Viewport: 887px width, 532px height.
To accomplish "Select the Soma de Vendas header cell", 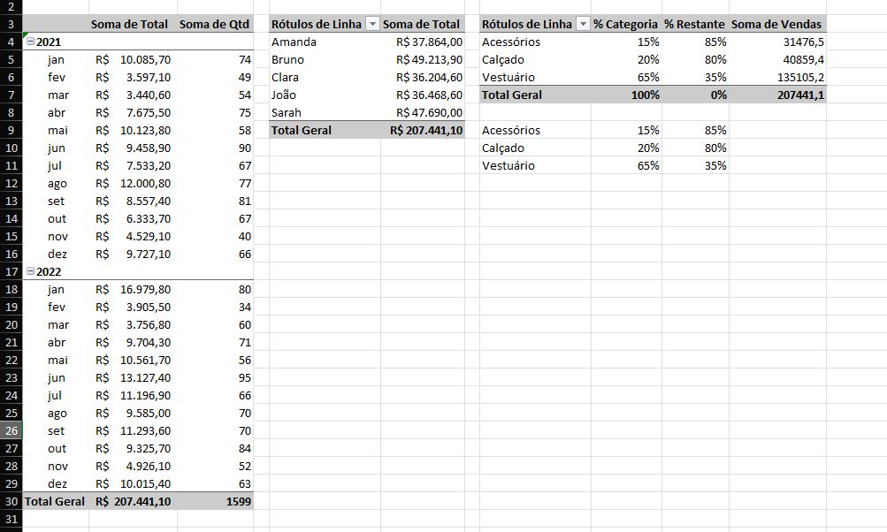I will coord(776,24).
